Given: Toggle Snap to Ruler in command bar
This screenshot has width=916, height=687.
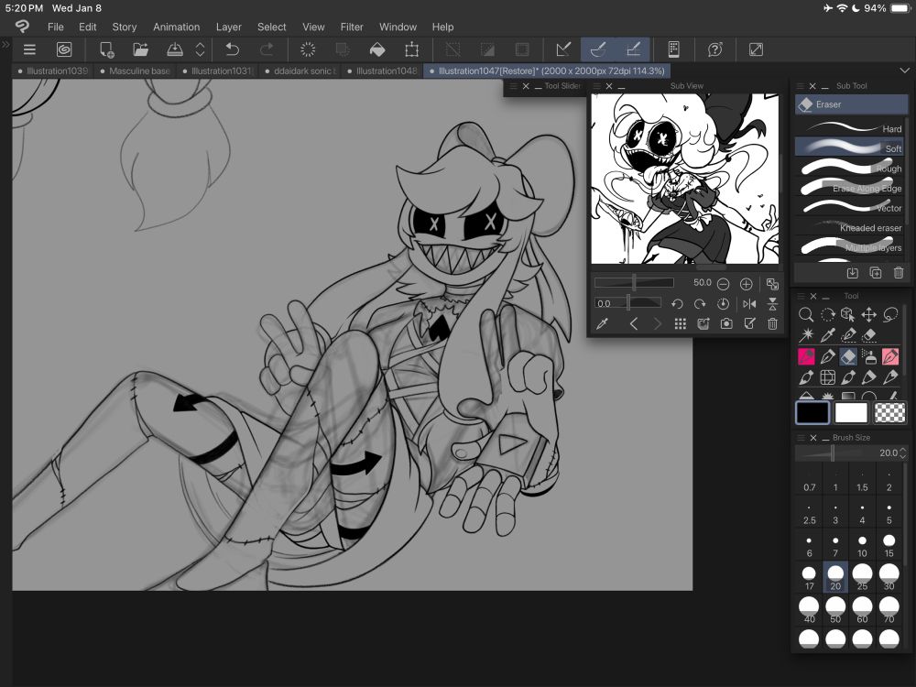Looking at the screenshot, I should (x=562, y=49).
